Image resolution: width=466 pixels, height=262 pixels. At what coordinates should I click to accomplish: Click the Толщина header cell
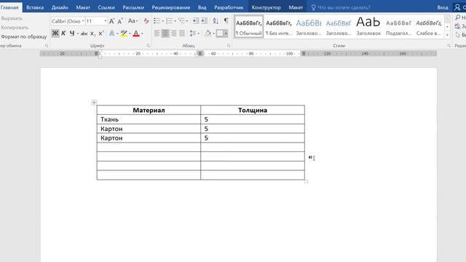click(253, 110)
